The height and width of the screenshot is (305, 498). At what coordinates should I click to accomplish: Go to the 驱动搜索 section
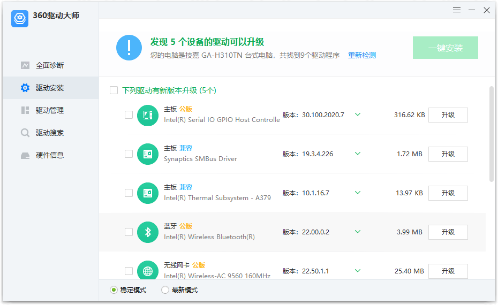(51, 133)
